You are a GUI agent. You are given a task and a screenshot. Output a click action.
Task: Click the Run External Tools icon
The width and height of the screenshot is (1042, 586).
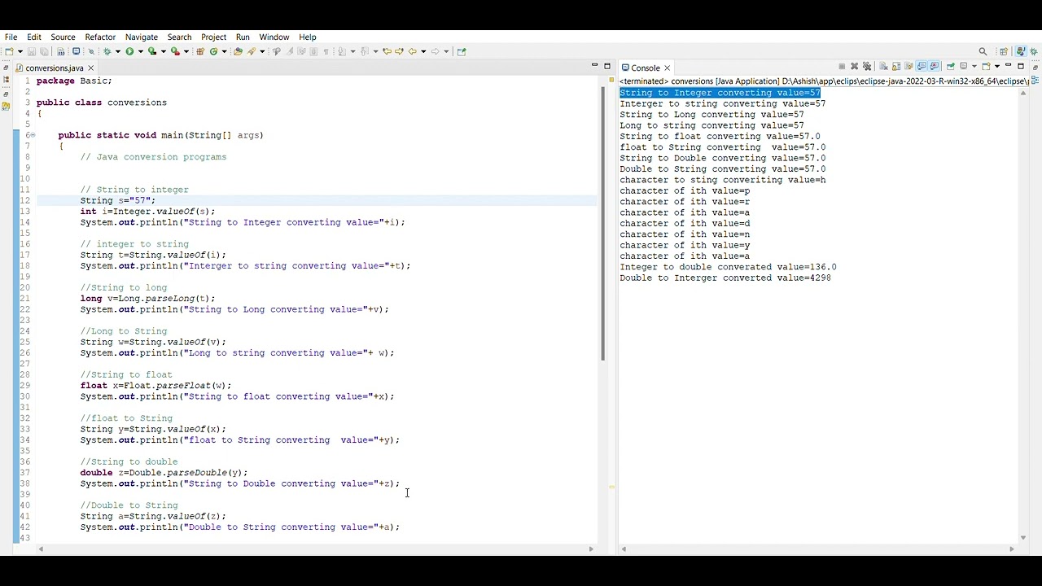175,51
